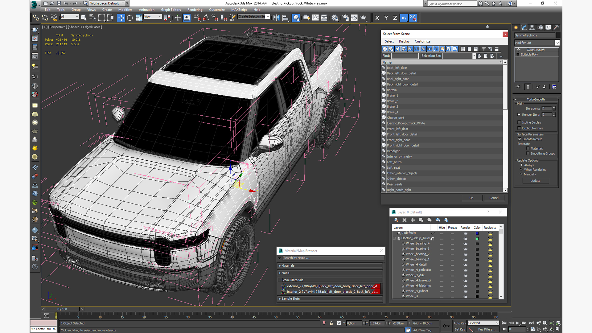592x333 pixels.
Task: Click color swatch of Electric_Pickup_Truck layer
Action: tap(477, 239)
